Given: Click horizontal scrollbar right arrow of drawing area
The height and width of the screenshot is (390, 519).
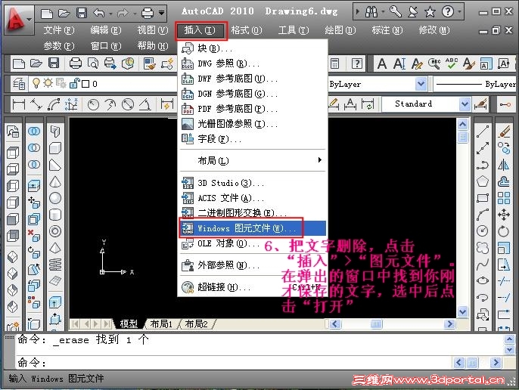Looking at the screenshot, I should [x=449, y=323].
